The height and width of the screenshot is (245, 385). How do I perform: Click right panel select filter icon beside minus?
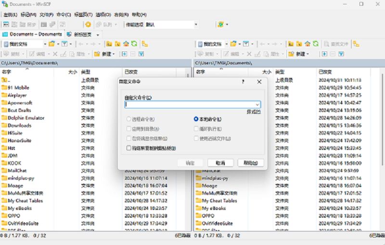(341, 54)
